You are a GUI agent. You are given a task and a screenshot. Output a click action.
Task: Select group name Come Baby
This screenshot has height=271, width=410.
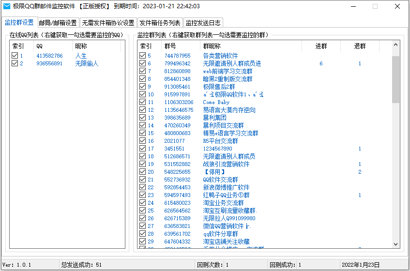click(216, 102)
